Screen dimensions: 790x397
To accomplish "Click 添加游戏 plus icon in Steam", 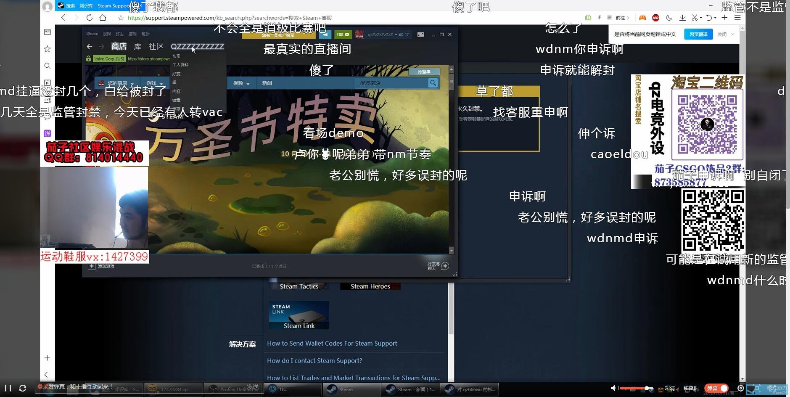I will pyautogui.click(x=92, y=266).
